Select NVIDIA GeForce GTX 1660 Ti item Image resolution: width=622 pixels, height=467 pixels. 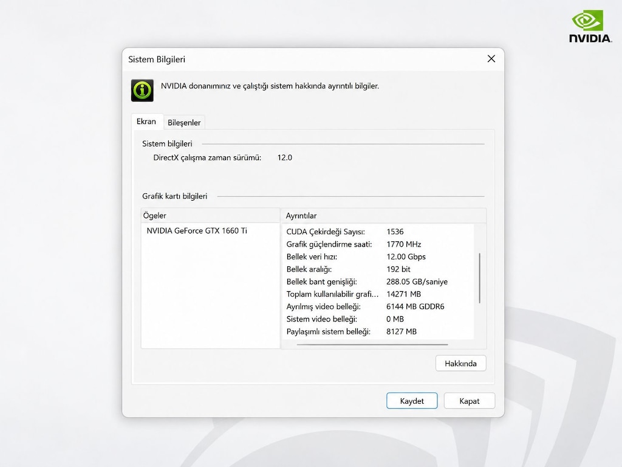[x=197, y=230]
